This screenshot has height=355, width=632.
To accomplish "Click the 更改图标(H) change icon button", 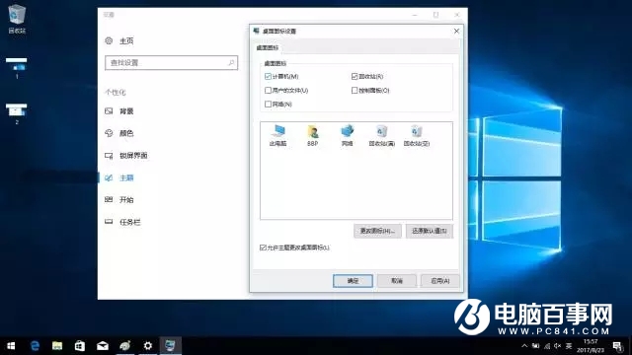I will [x=377, y=231].
